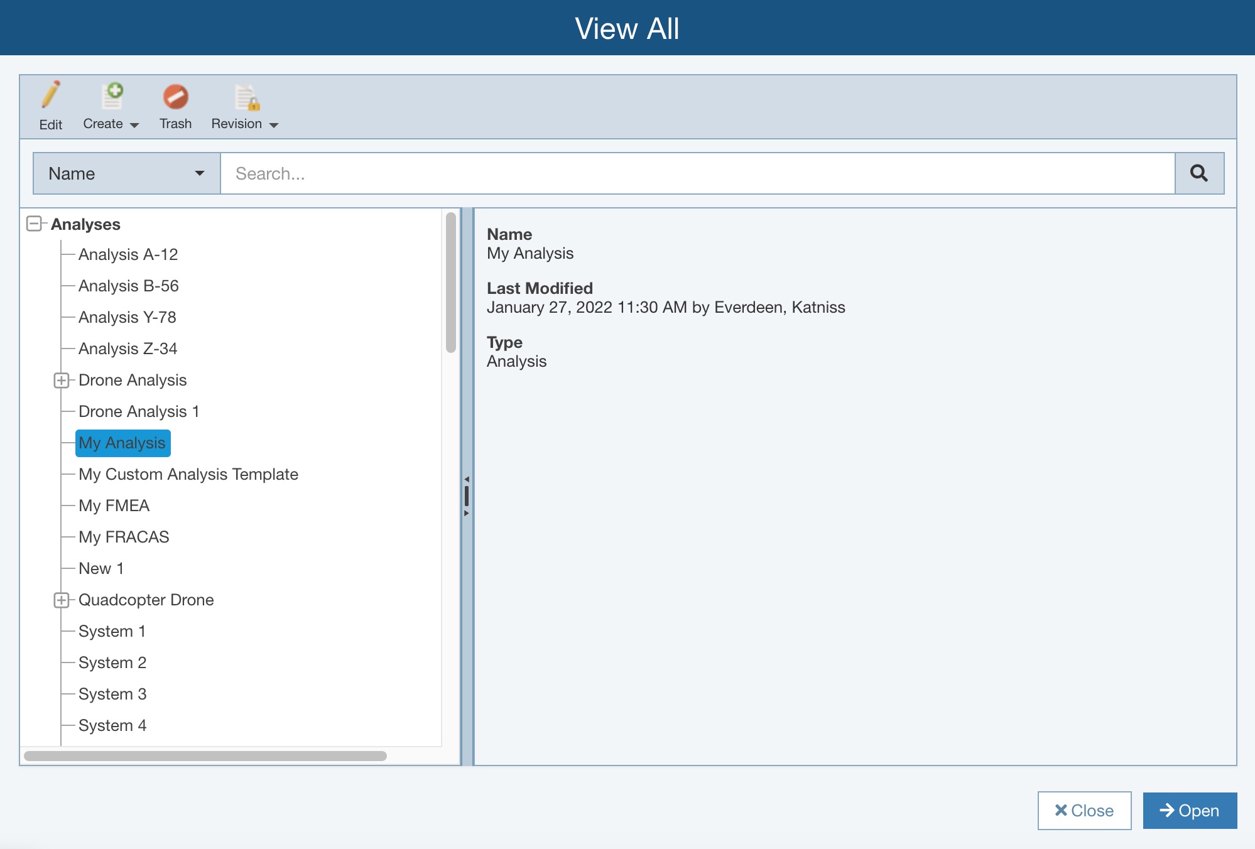This screenshot has width=1255, height=849.
Task: Select System 3 in the tree
Action: coord(112,694)
